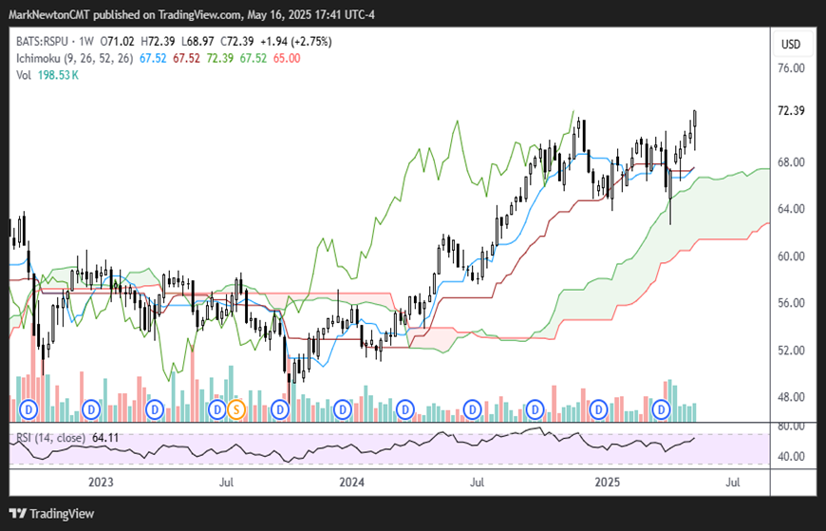Click the Jul label following 2025
The width and height of the screenshot is (826, 531).
(733, 483)
